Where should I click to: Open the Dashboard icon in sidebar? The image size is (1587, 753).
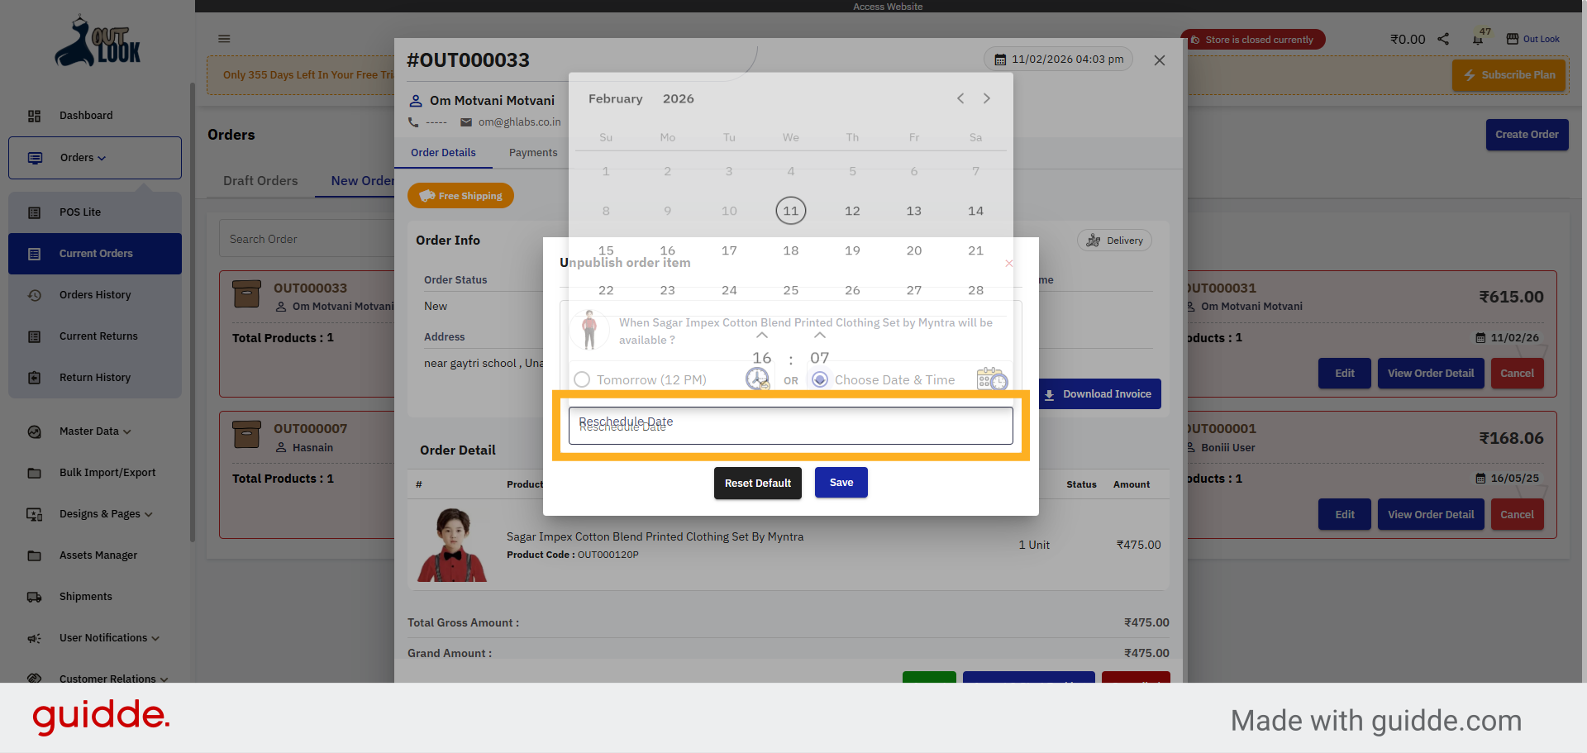click(x=34, y=116)
